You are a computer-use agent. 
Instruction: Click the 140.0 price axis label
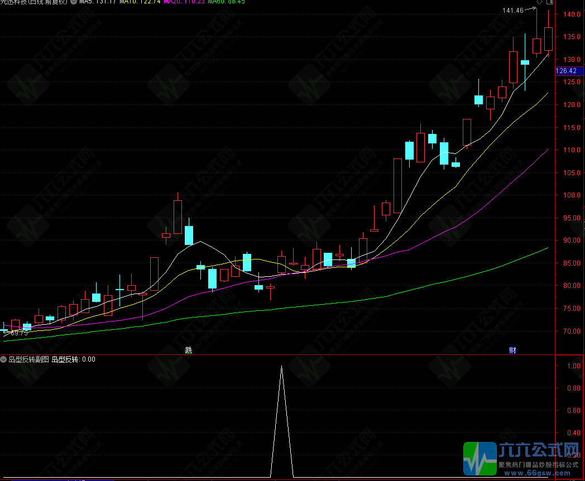[x=572, y=15]
